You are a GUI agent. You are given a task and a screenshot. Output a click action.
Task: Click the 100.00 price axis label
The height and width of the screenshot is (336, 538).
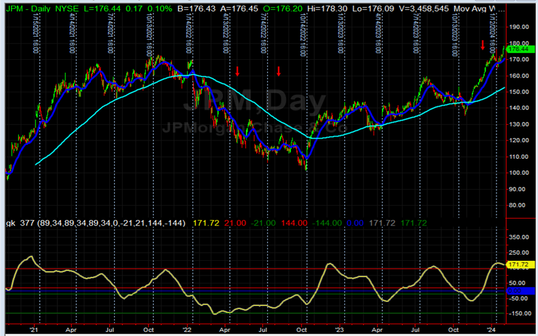519,173
